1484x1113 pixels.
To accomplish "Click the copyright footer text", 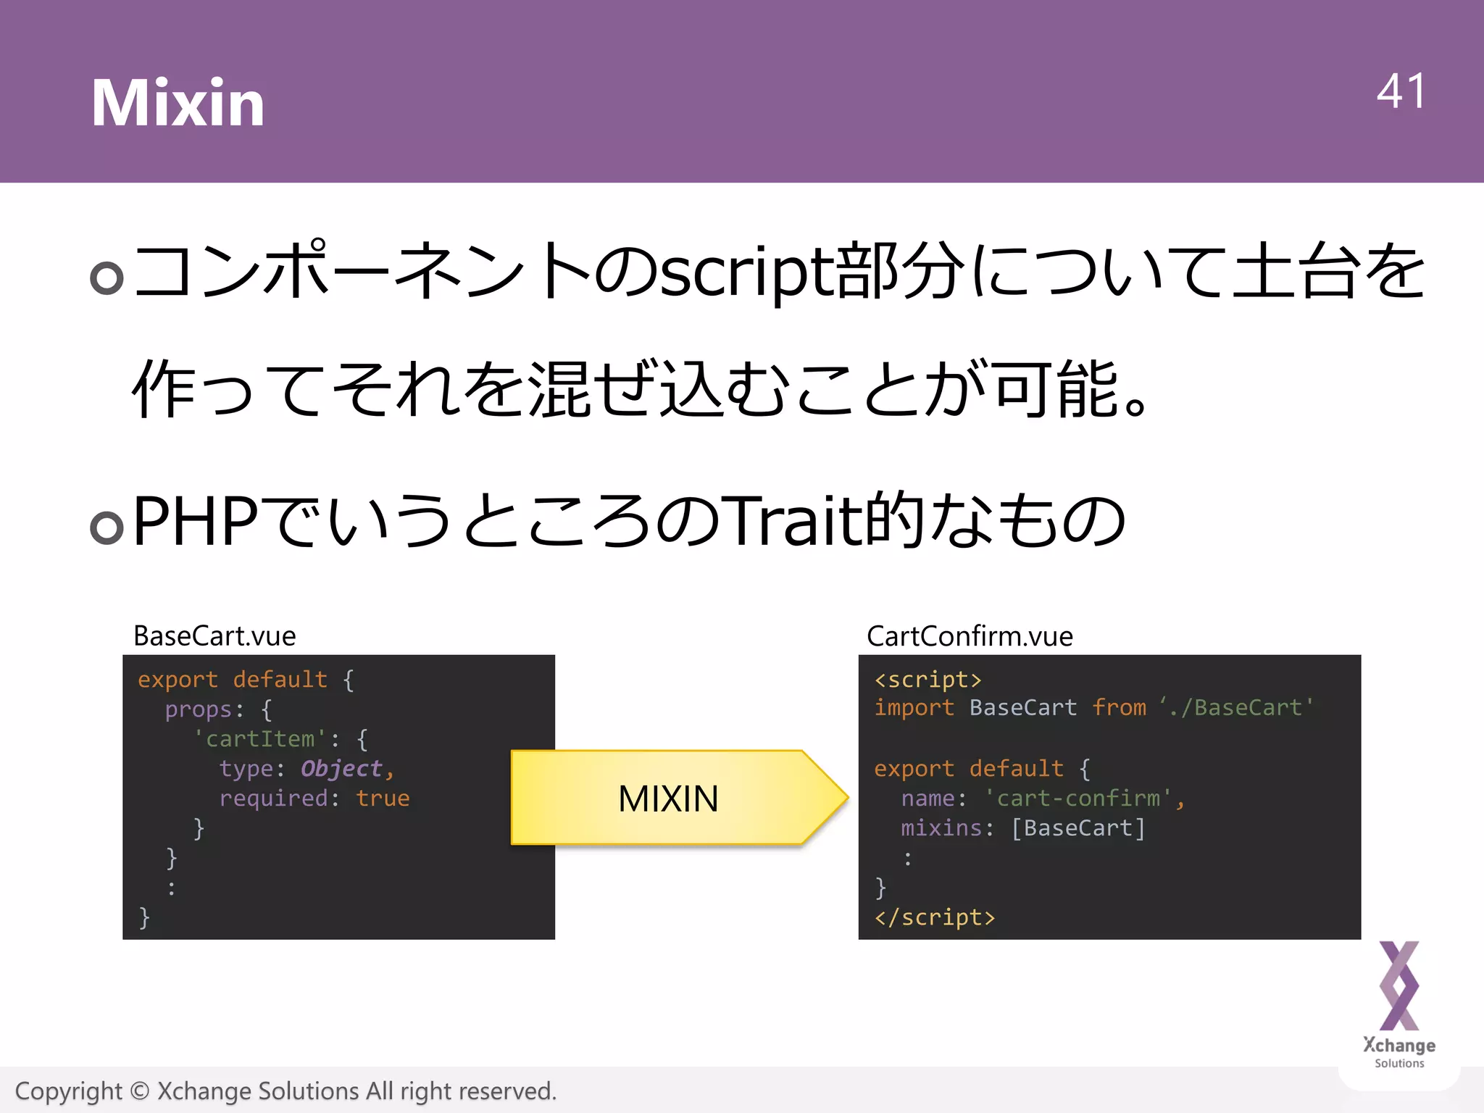I will pos(285,1091).
